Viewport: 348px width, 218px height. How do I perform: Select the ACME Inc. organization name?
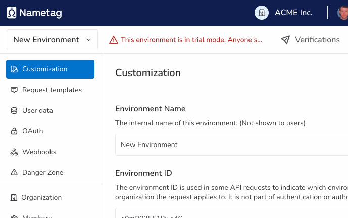pos(293,13)
